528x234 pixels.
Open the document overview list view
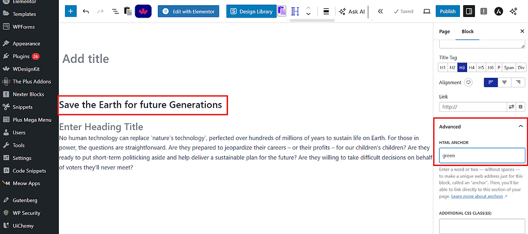click(x=114, y=11)
